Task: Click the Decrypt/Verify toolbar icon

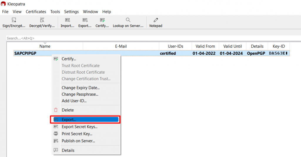Action: [42, 20]
